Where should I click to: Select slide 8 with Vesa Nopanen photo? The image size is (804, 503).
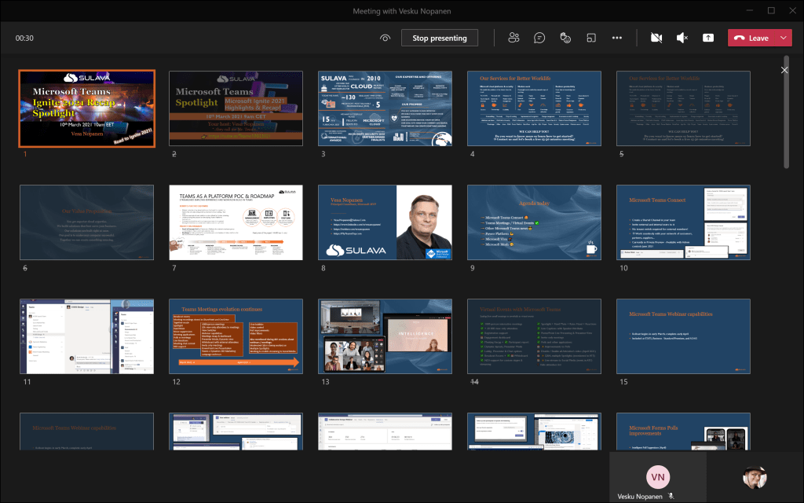coord(385,222)
